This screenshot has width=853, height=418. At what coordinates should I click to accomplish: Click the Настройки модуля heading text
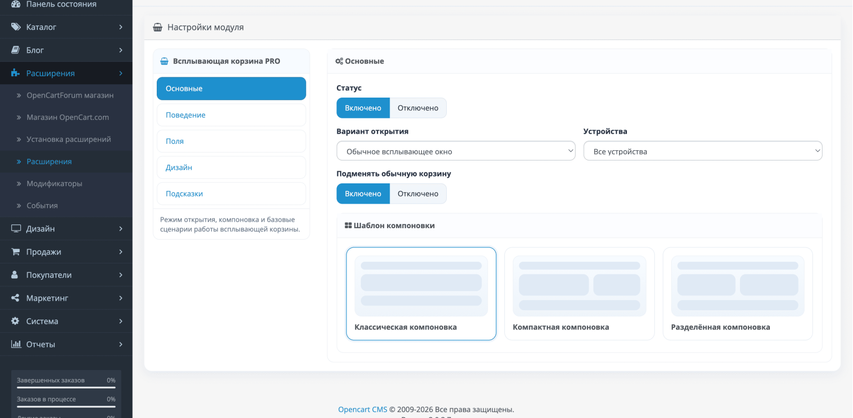(x=205, y=27)
